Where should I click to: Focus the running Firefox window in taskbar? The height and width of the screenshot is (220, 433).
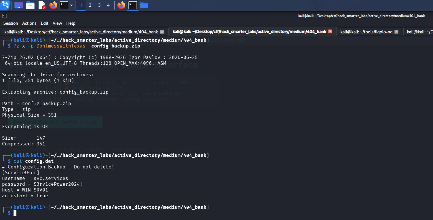[121, 5]
